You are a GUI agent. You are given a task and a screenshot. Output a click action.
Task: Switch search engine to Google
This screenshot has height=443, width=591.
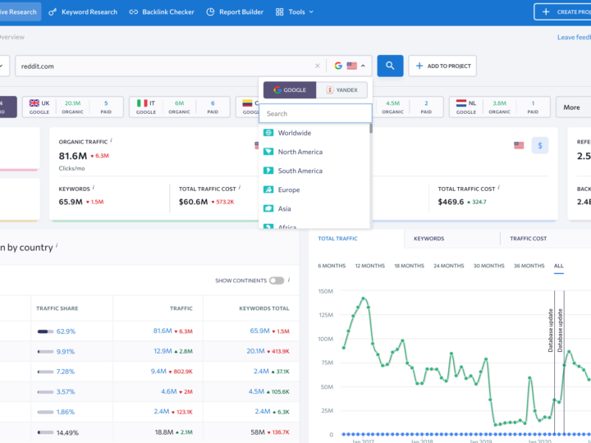290,90
